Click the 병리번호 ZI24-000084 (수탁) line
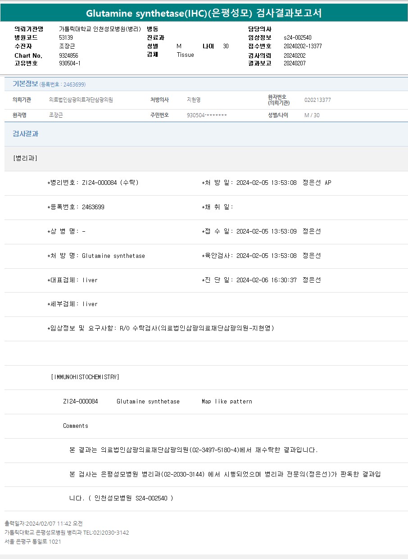Screen dimensions: 408x559 point(93,183)
